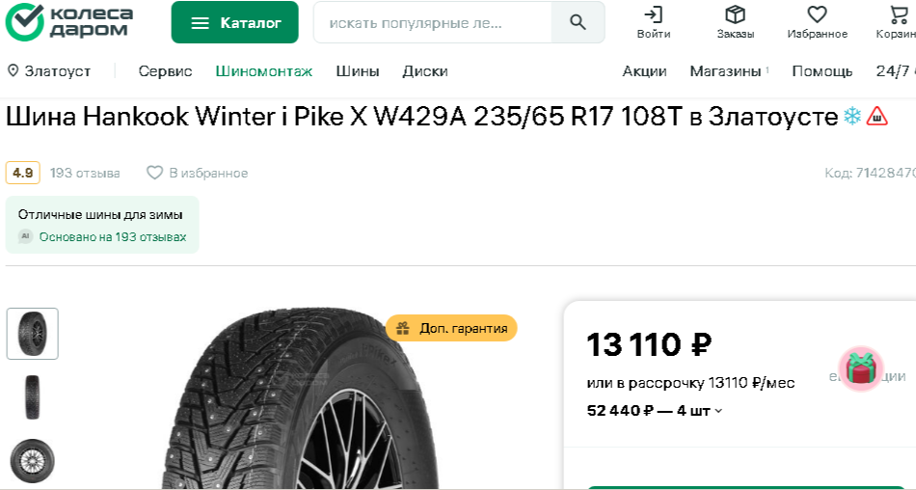Click the red gift box icon
The height and width of the screenshot is (490, 916).
point(861,369)
